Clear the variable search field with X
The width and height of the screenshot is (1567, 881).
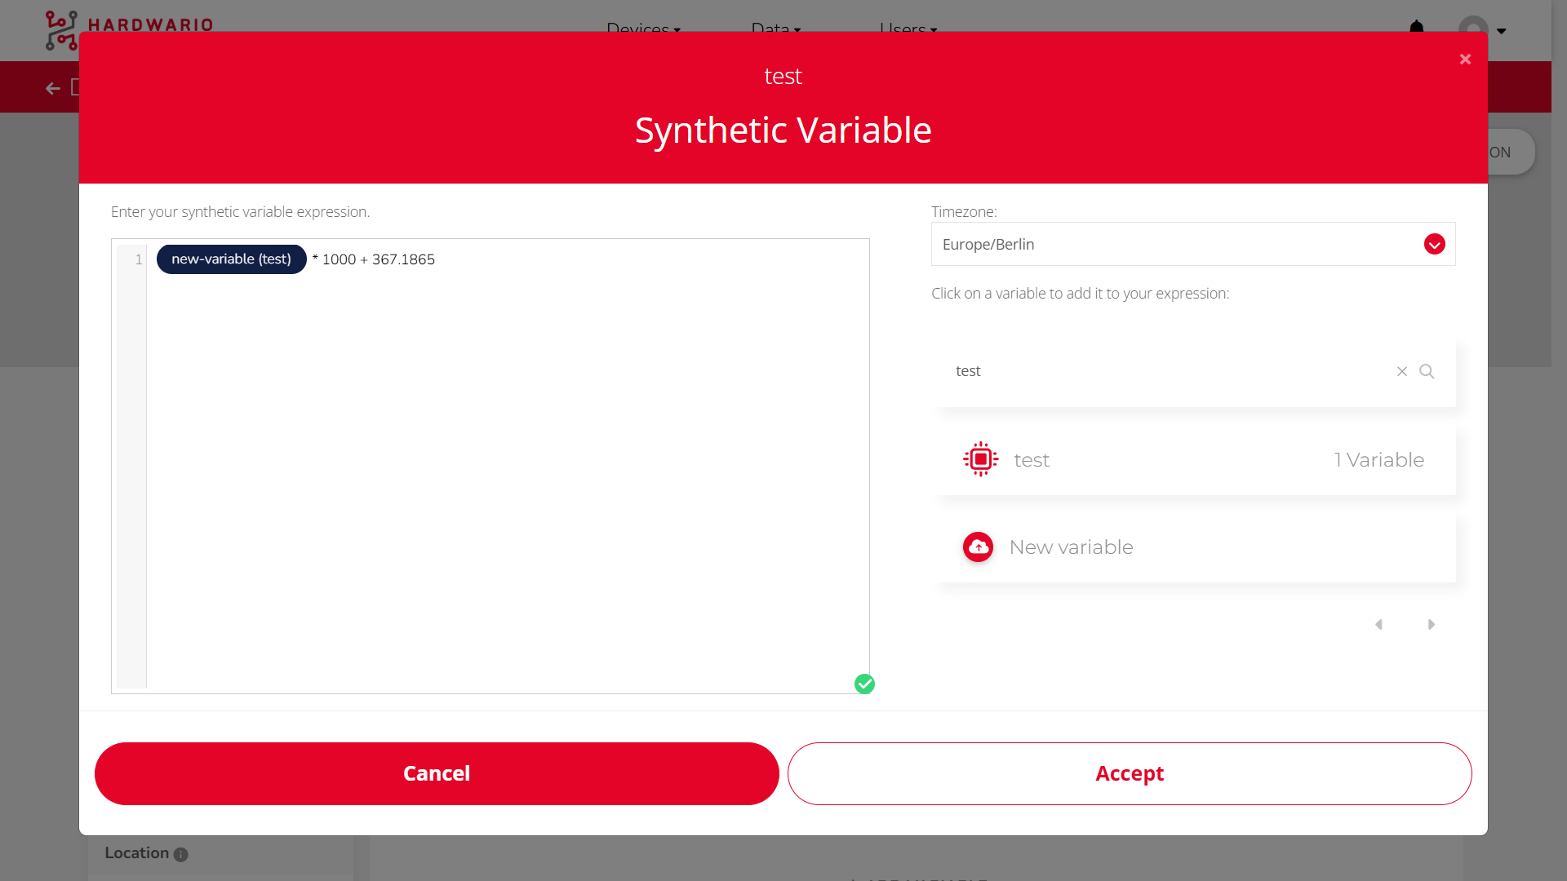pos(1402,371)
